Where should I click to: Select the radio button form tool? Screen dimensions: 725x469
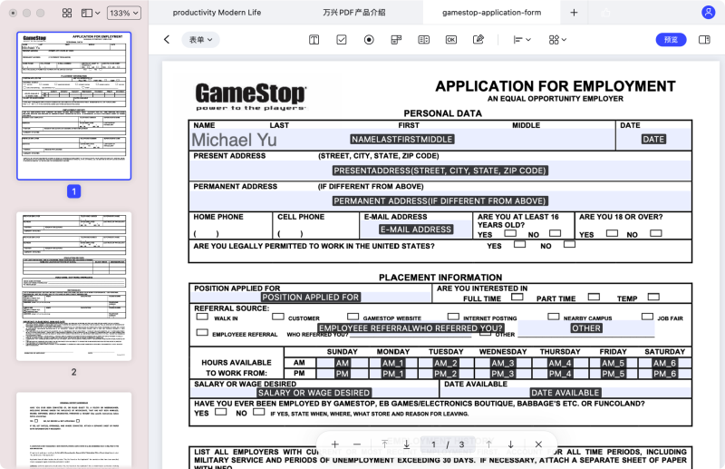(x=369, y=40)
